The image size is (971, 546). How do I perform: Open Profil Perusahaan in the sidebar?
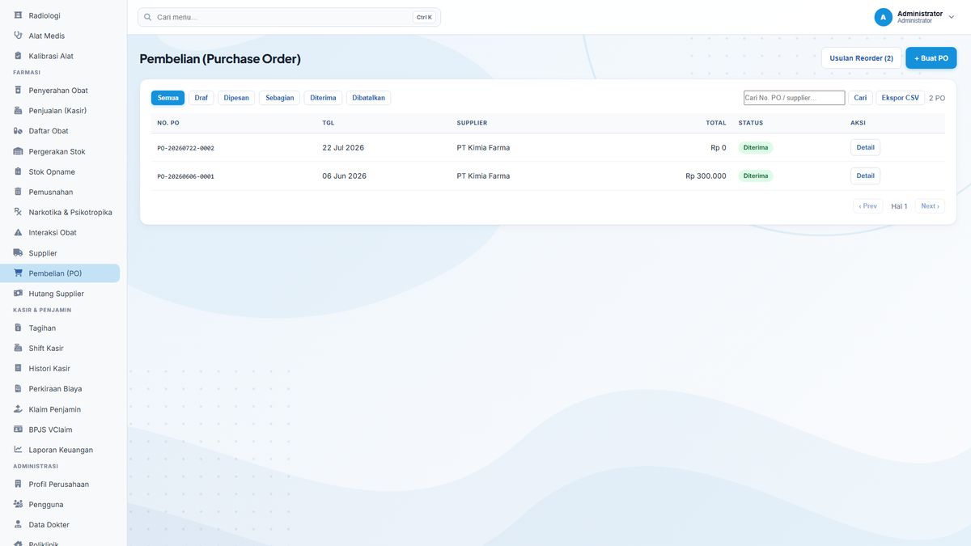(60, 485)
